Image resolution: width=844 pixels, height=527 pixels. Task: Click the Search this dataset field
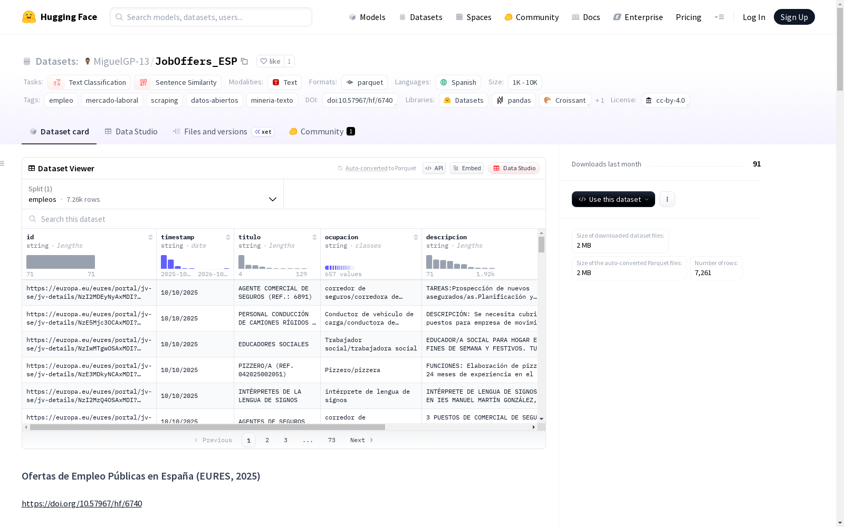tap(284, 219)
